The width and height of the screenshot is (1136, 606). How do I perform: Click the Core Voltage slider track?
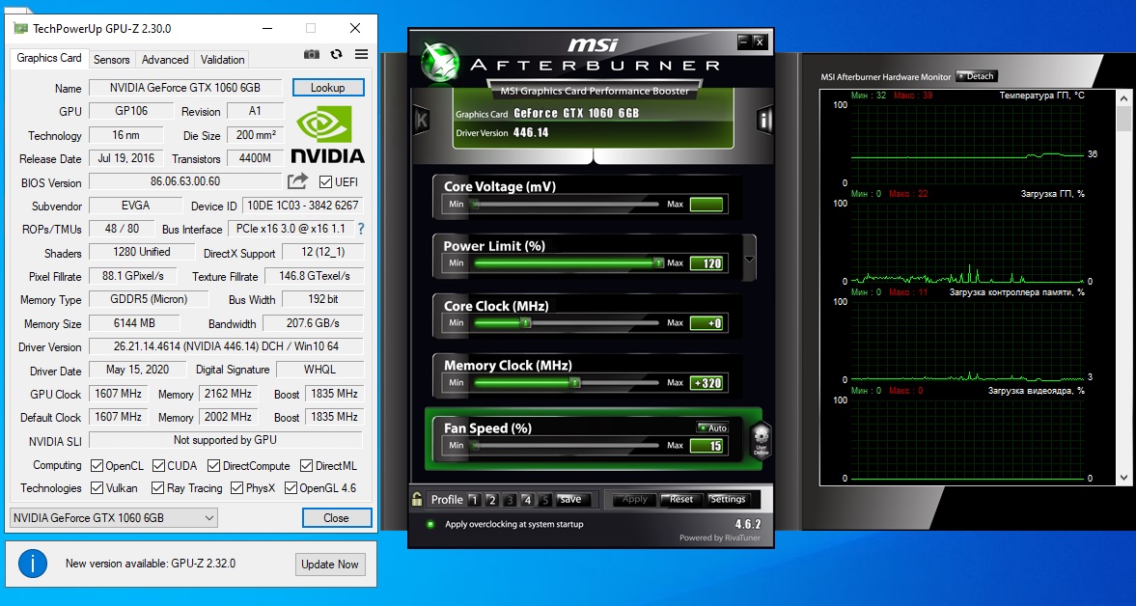pyautogui.click(x=566, y=205)
